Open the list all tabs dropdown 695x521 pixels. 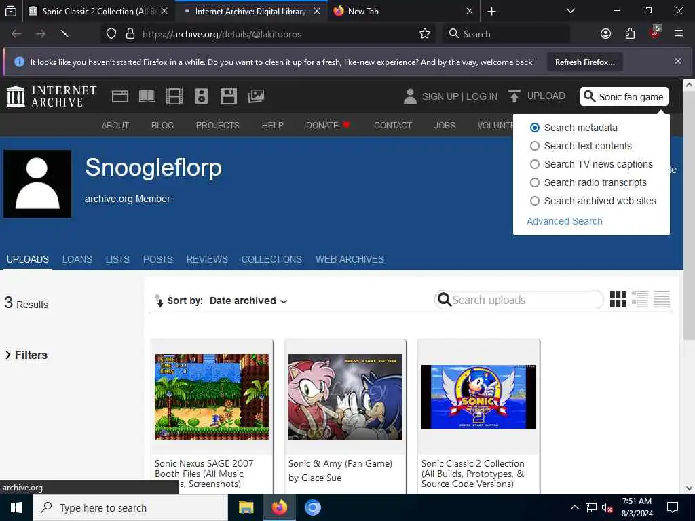click(x=570, y=12)
